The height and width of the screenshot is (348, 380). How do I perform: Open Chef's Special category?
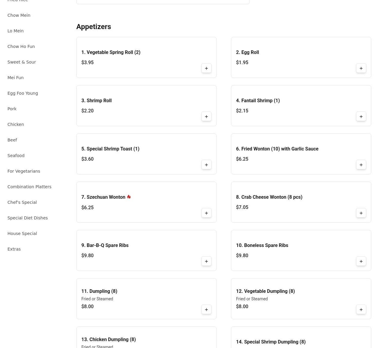click(x=22, y=202)
